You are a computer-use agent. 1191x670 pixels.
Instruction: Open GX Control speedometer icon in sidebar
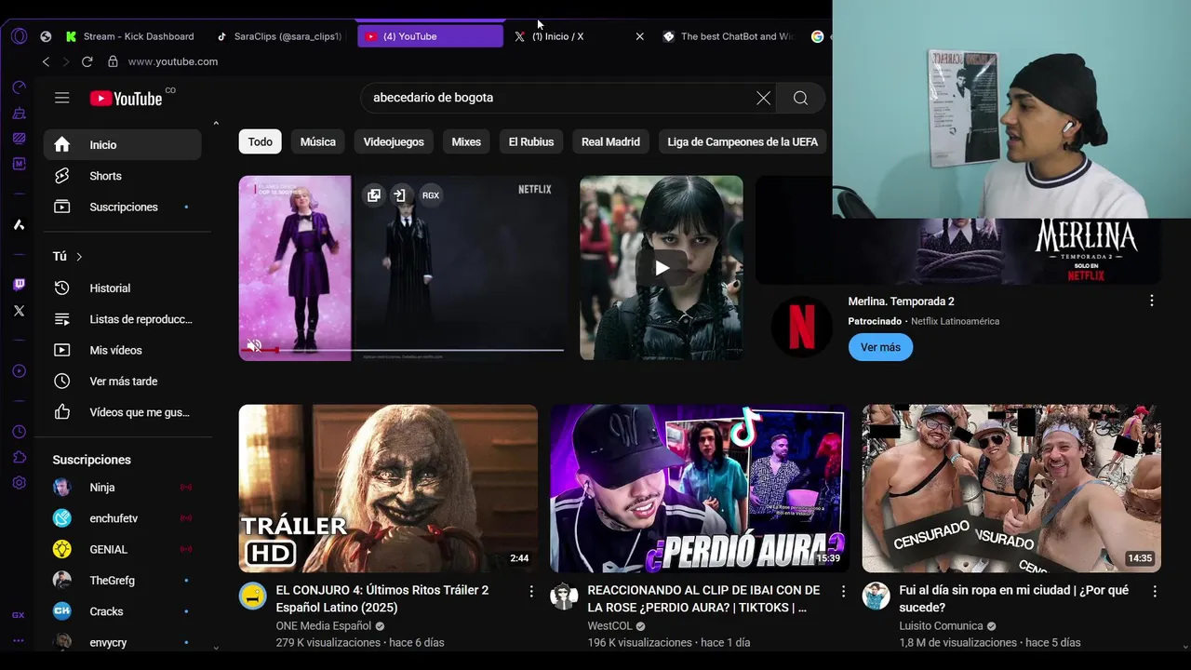tap(19, 87)
